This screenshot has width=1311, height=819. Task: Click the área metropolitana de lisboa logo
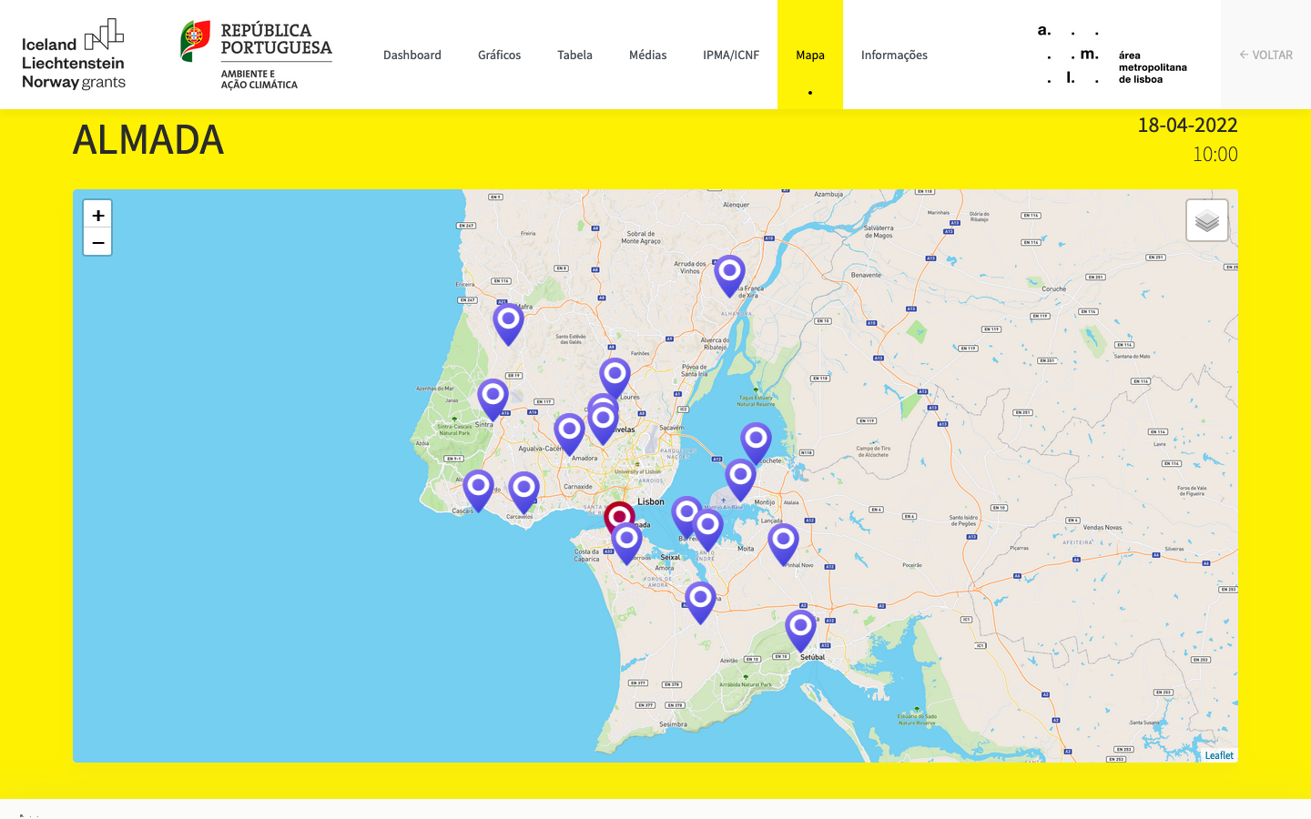pos(1113,55)
